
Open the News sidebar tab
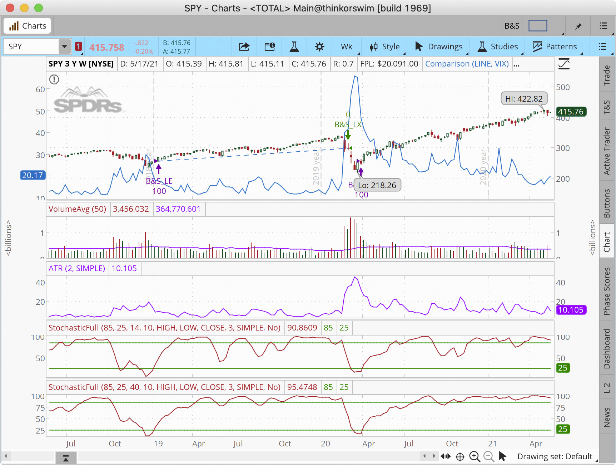[x=607, y=417]
